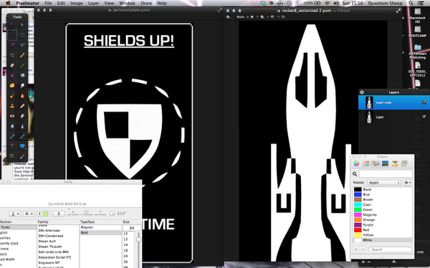Viewport: 430px width, 268px height.
Task: Choose the DIN Condensed font family
Action: tap(51, 236)
